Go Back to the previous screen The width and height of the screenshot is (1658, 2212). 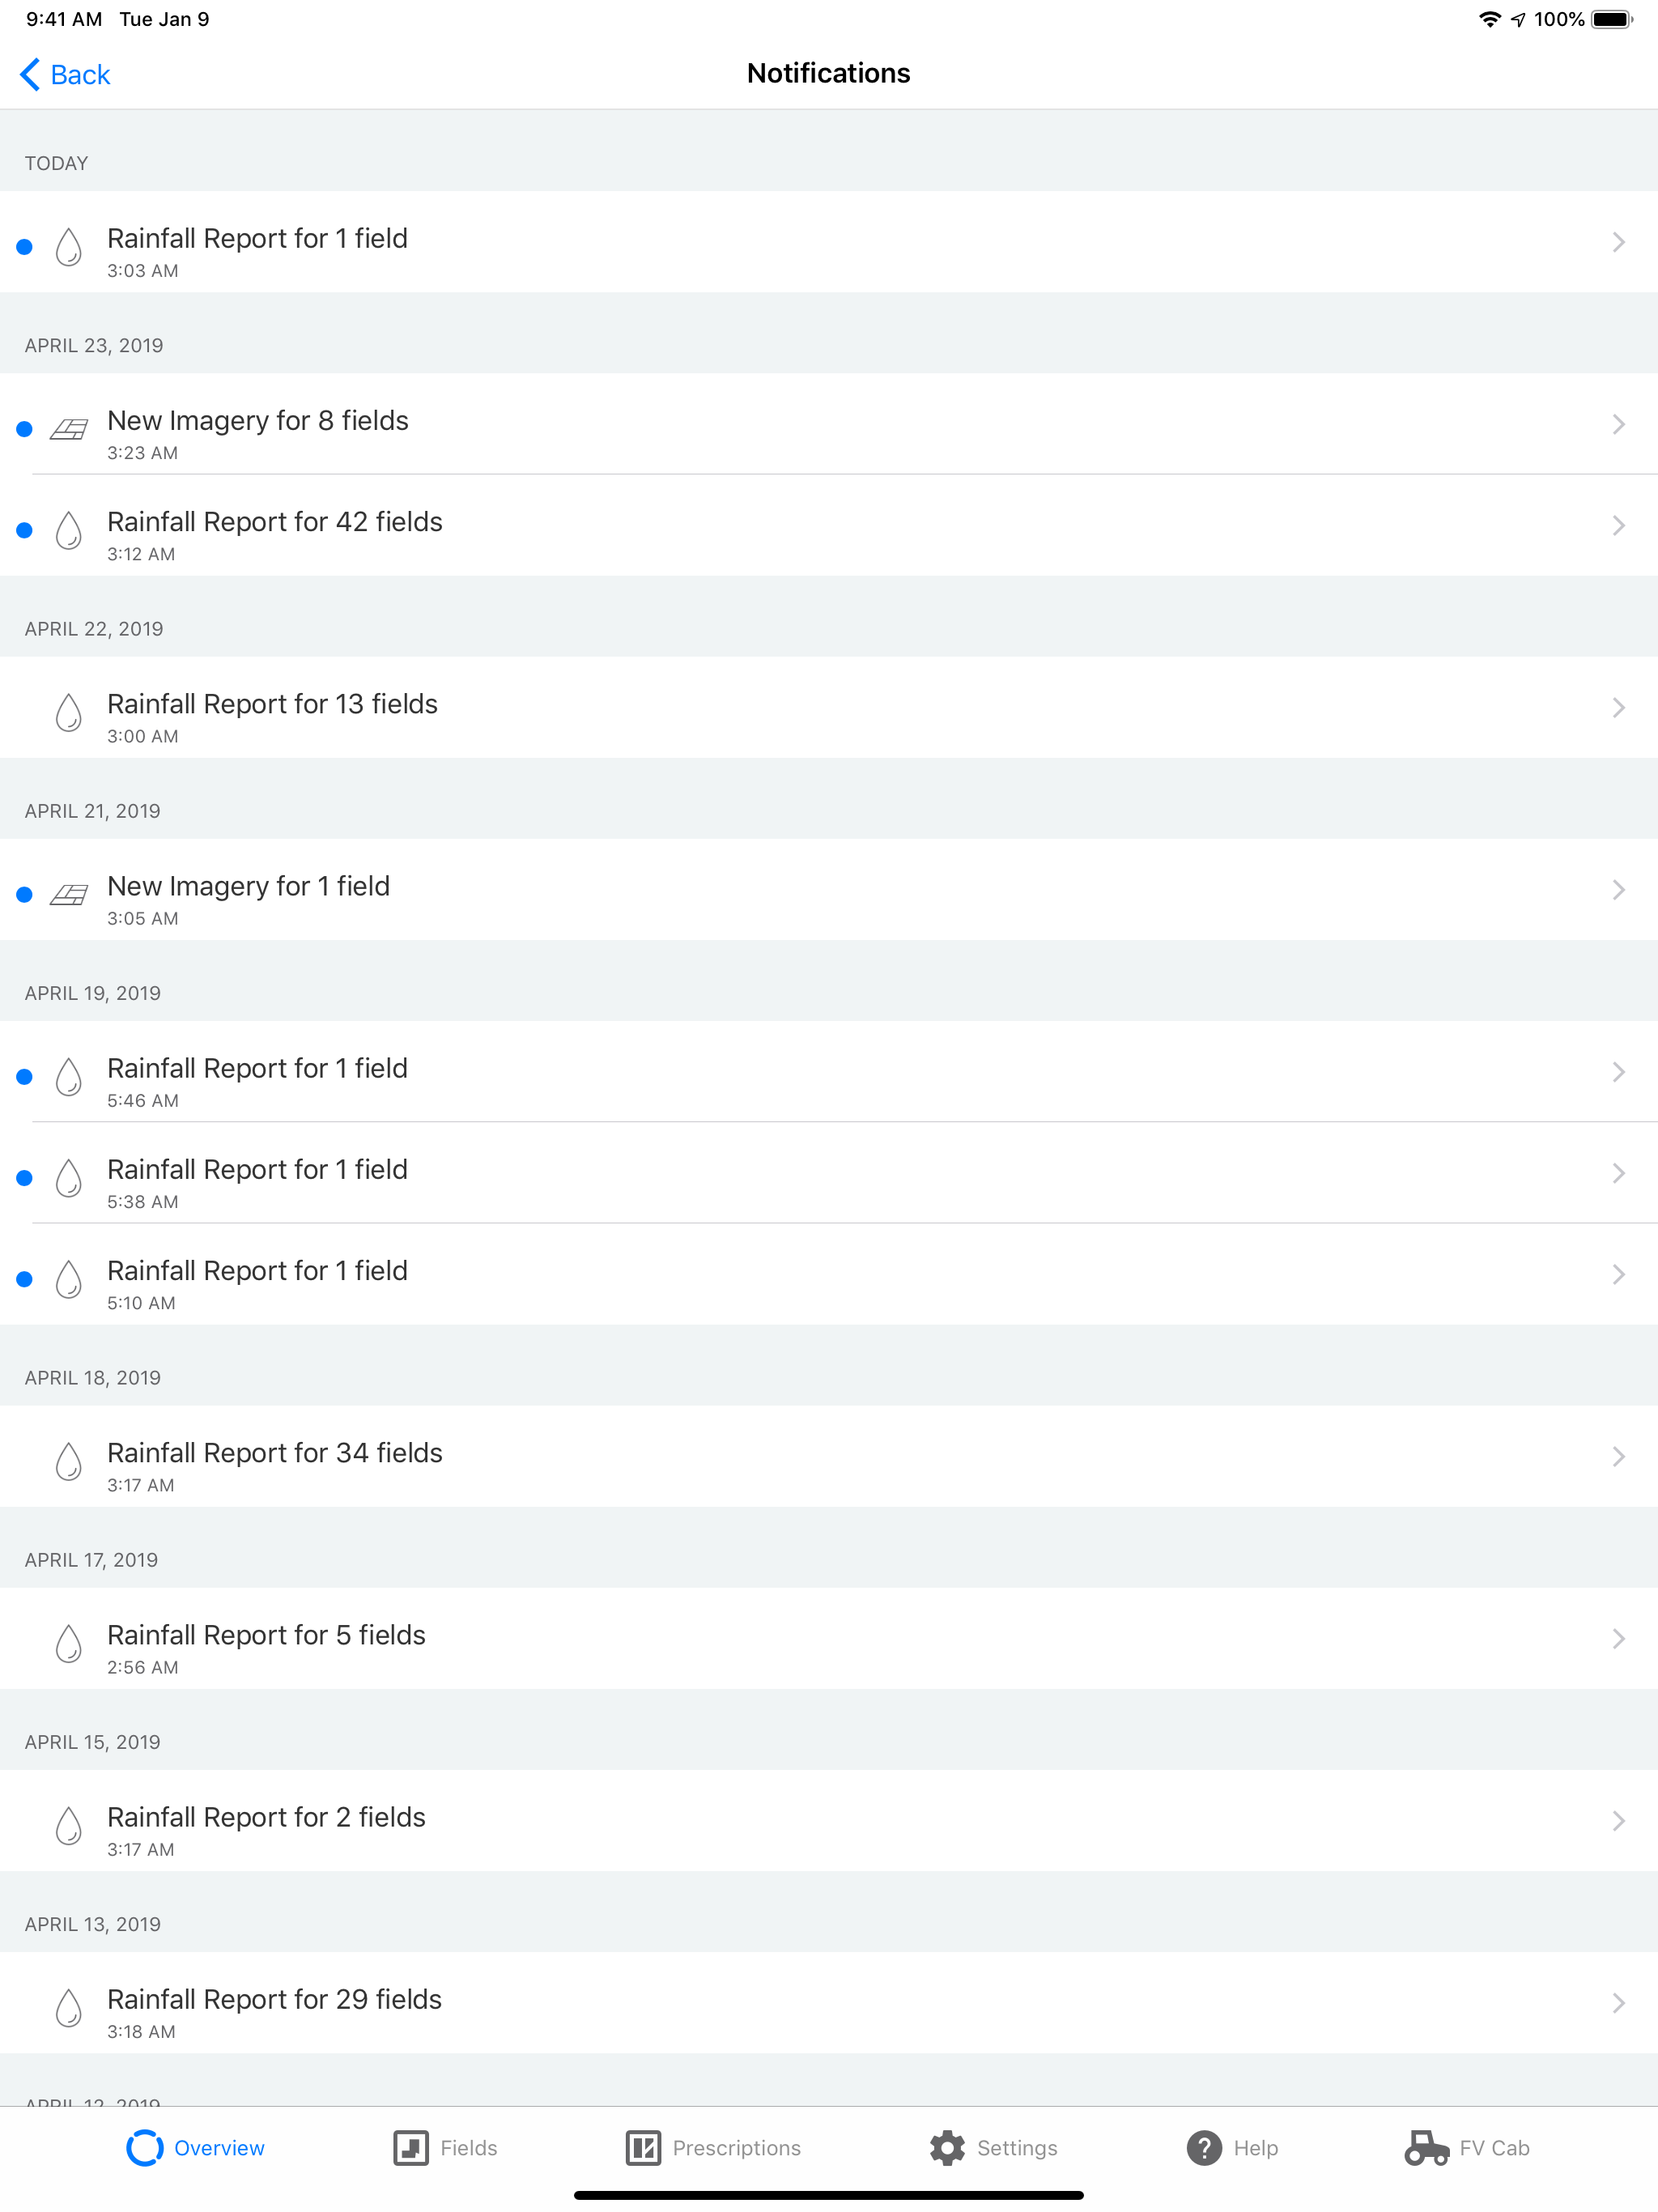point(66,74)
